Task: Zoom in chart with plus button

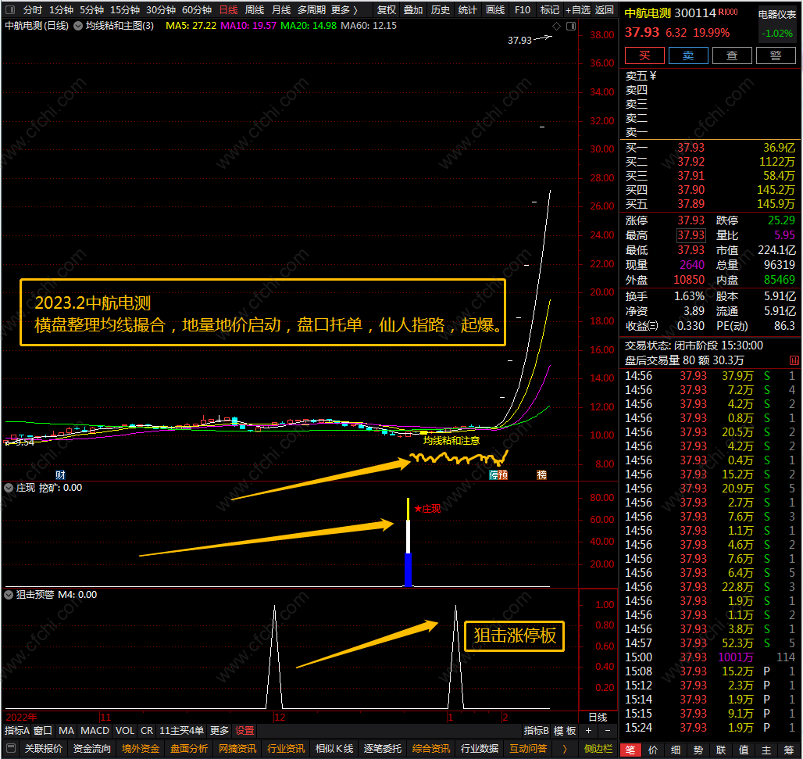Action: point(589,730)
